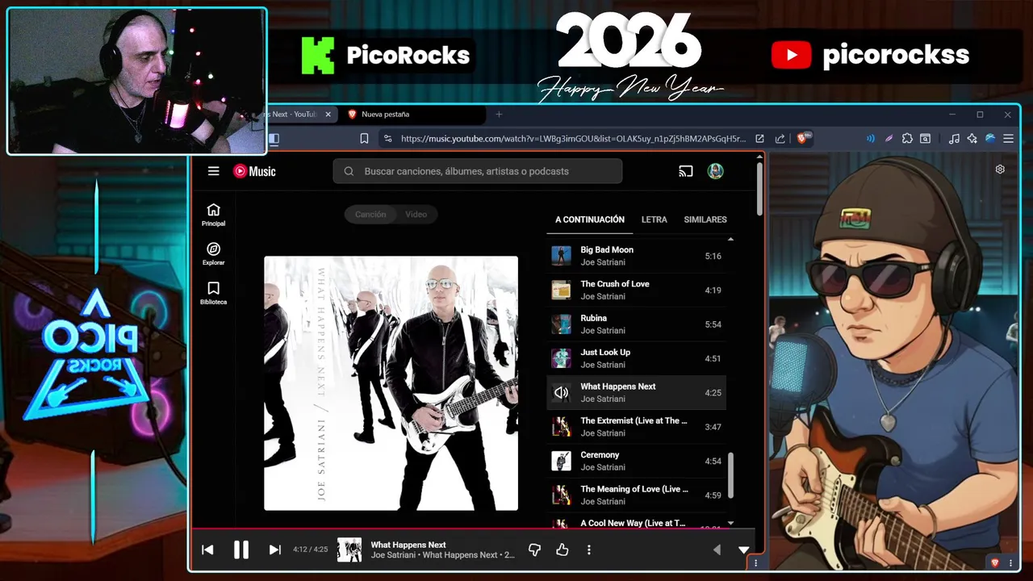Open a new browser tab

pos(499,115)
